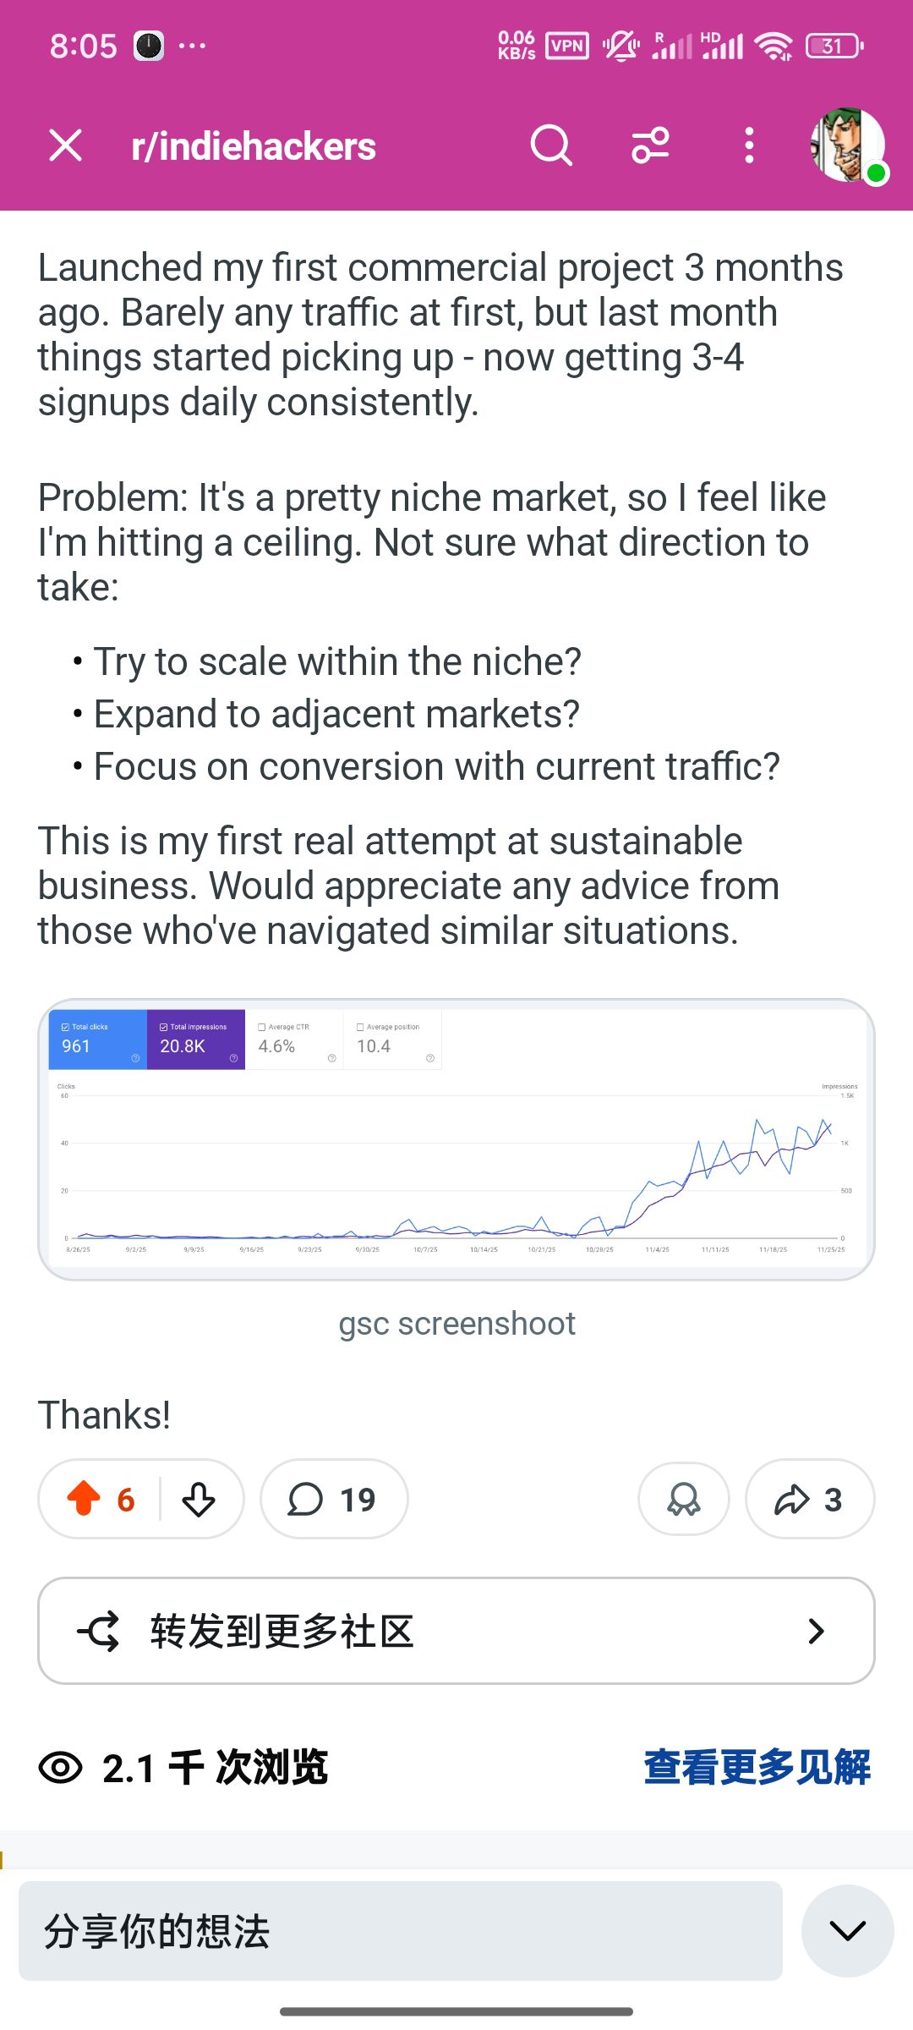Toggle Total impressions checkbox in chart
Screen dimensions: 913x2030
click(164, 1027)
